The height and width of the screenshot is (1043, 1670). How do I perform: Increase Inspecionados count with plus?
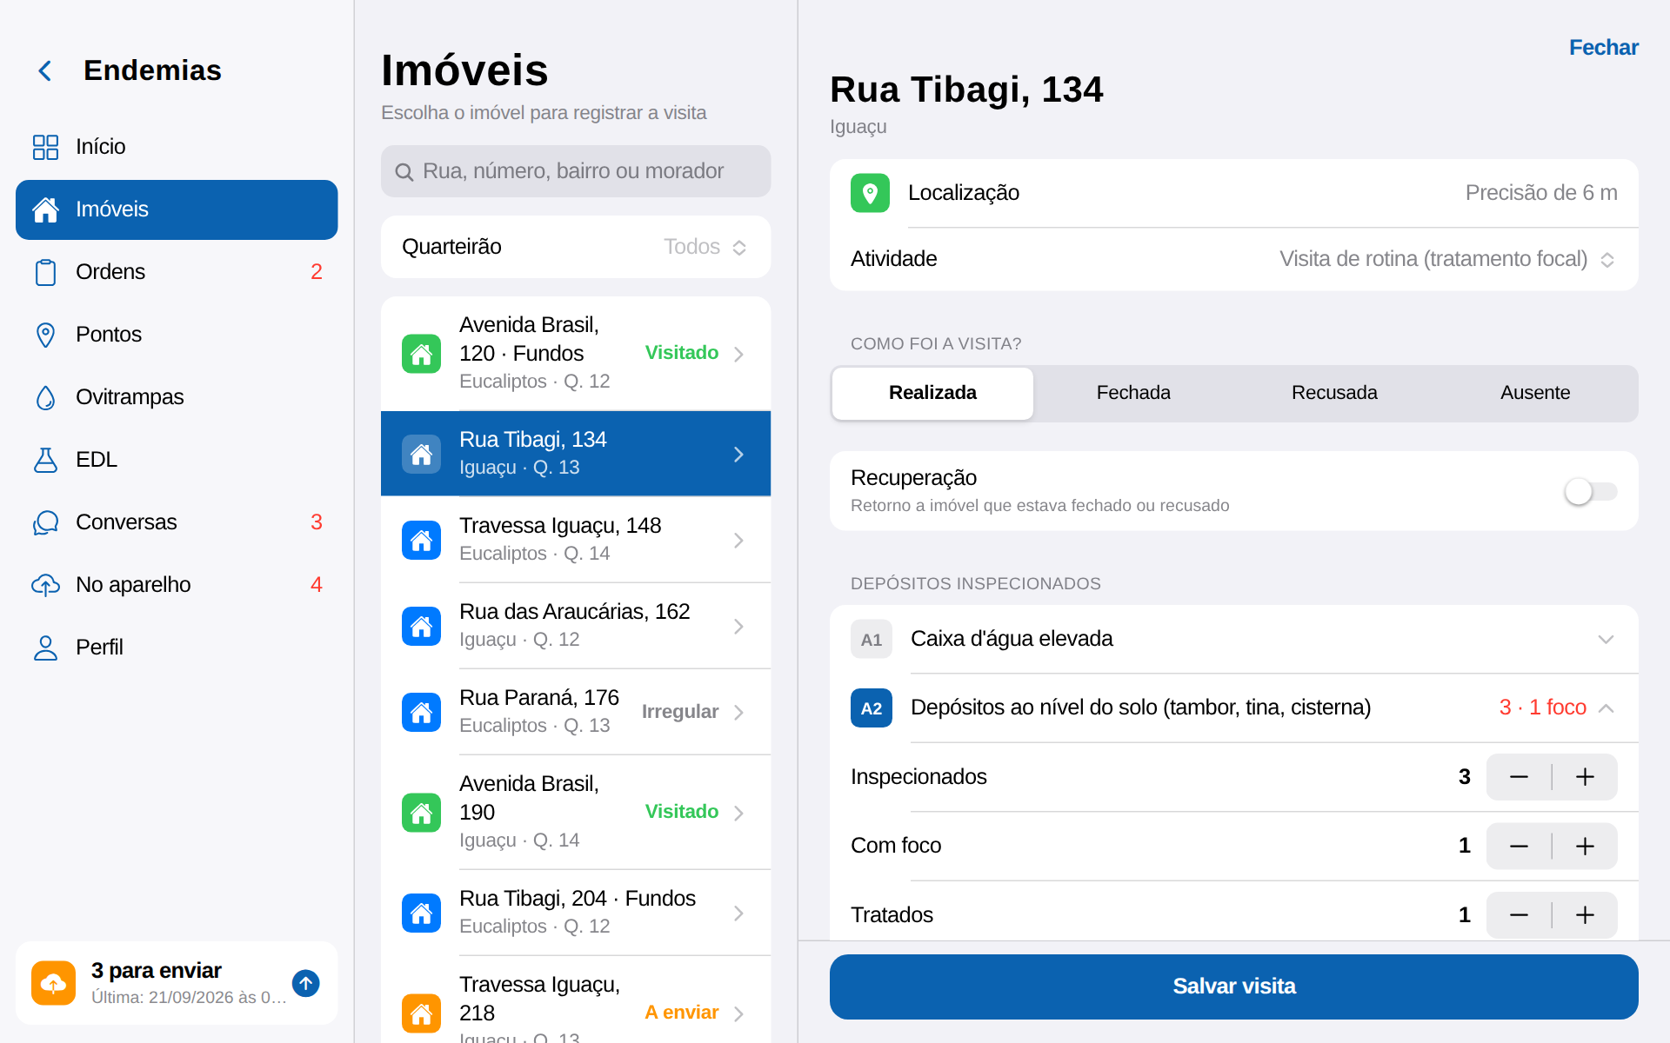[1585, 777]
